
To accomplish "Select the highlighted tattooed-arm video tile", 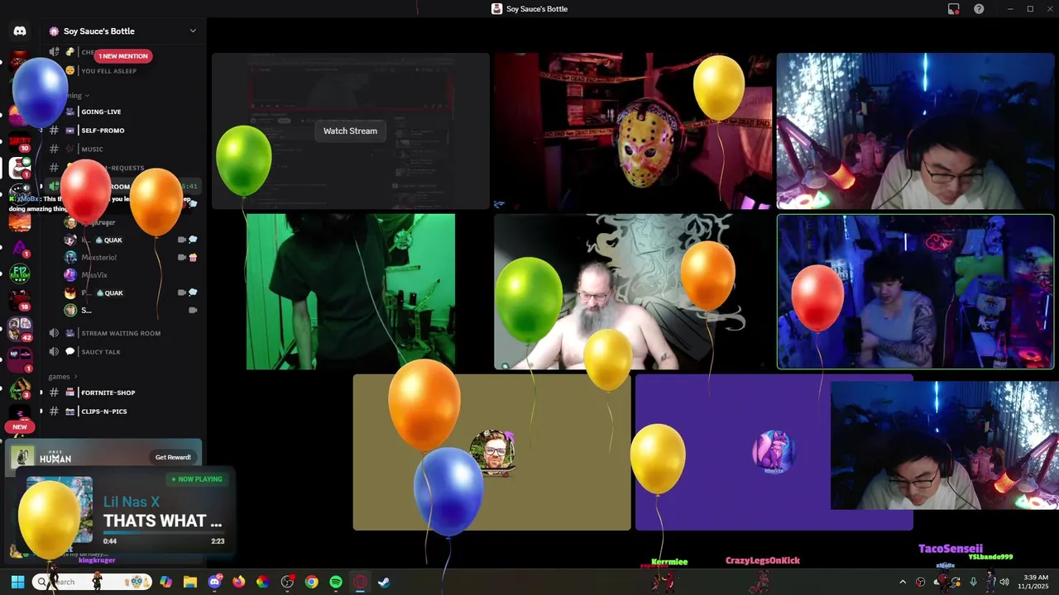I will click(x=916, y=292).
